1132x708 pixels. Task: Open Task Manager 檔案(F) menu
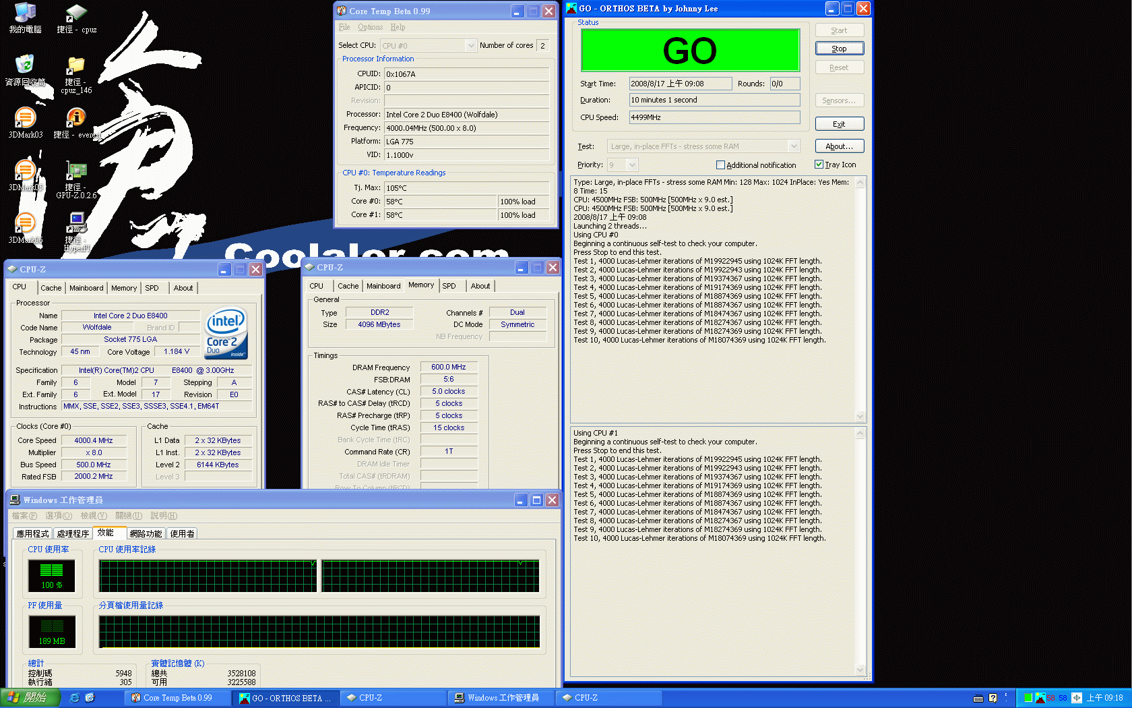click(24, 516)
